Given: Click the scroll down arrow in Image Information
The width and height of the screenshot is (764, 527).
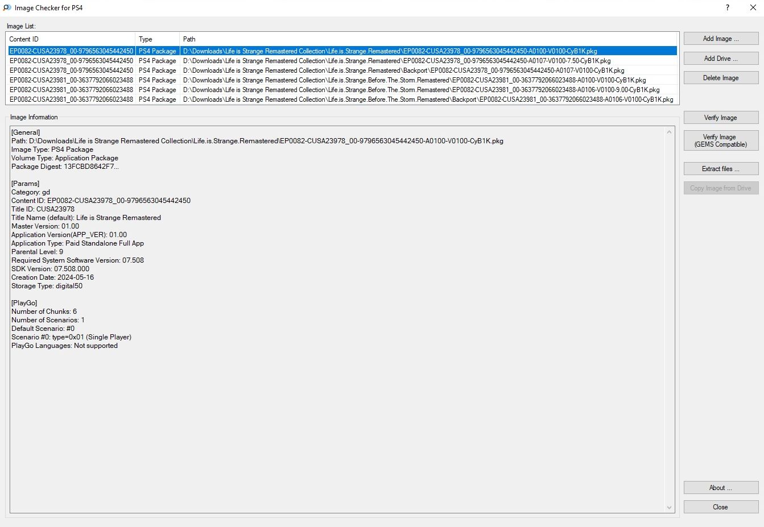Looking at the screenshot, I should click(669, 507).
